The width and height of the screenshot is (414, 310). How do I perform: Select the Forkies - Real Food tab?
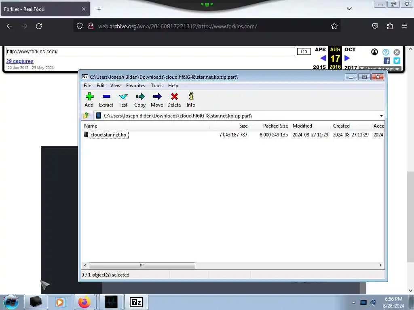45,9
